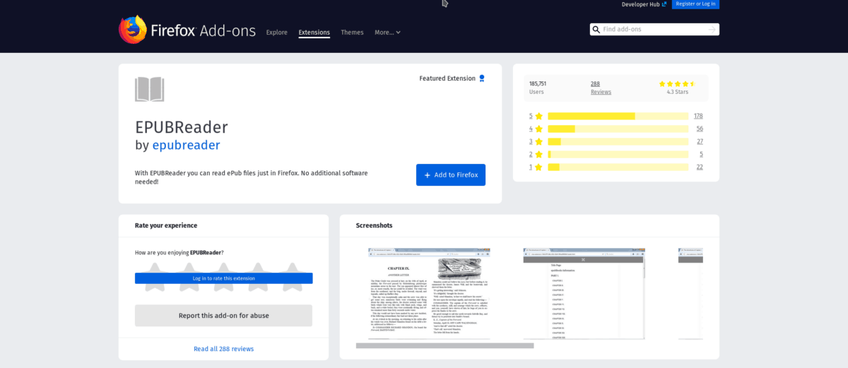The width and height of the screenshot is (848, 368).
Task: Click Register or Log in button
Action: [695, 4]
